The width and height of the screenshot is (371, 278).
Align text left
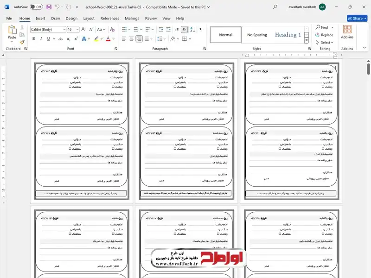click(x=124, y=39)
